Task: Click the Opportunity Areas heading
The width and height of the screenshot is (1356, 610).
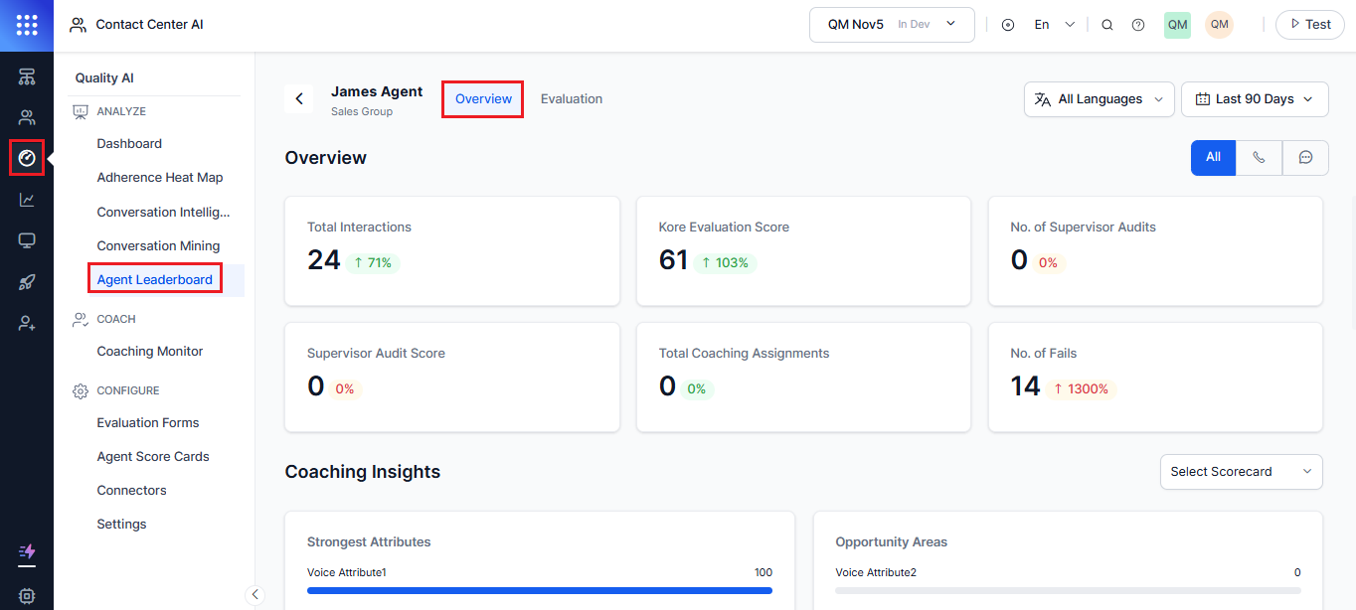Action: click(891, 542)
